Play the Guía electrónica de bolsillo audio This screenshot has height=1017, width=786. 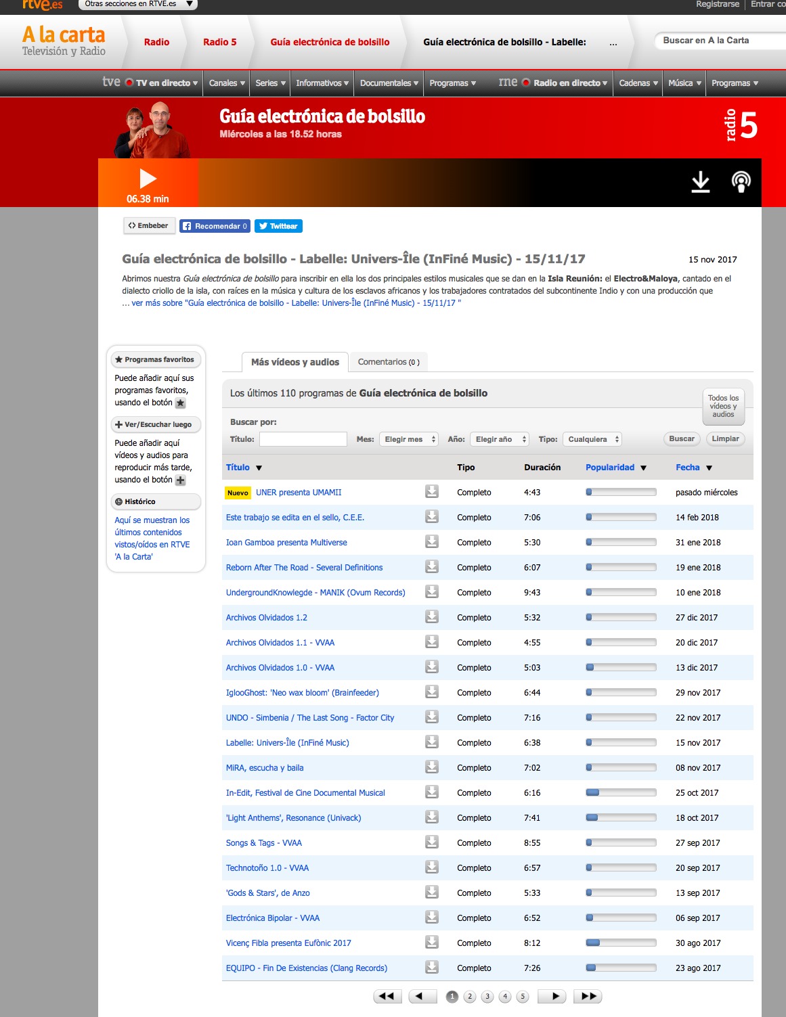point(148,179)
